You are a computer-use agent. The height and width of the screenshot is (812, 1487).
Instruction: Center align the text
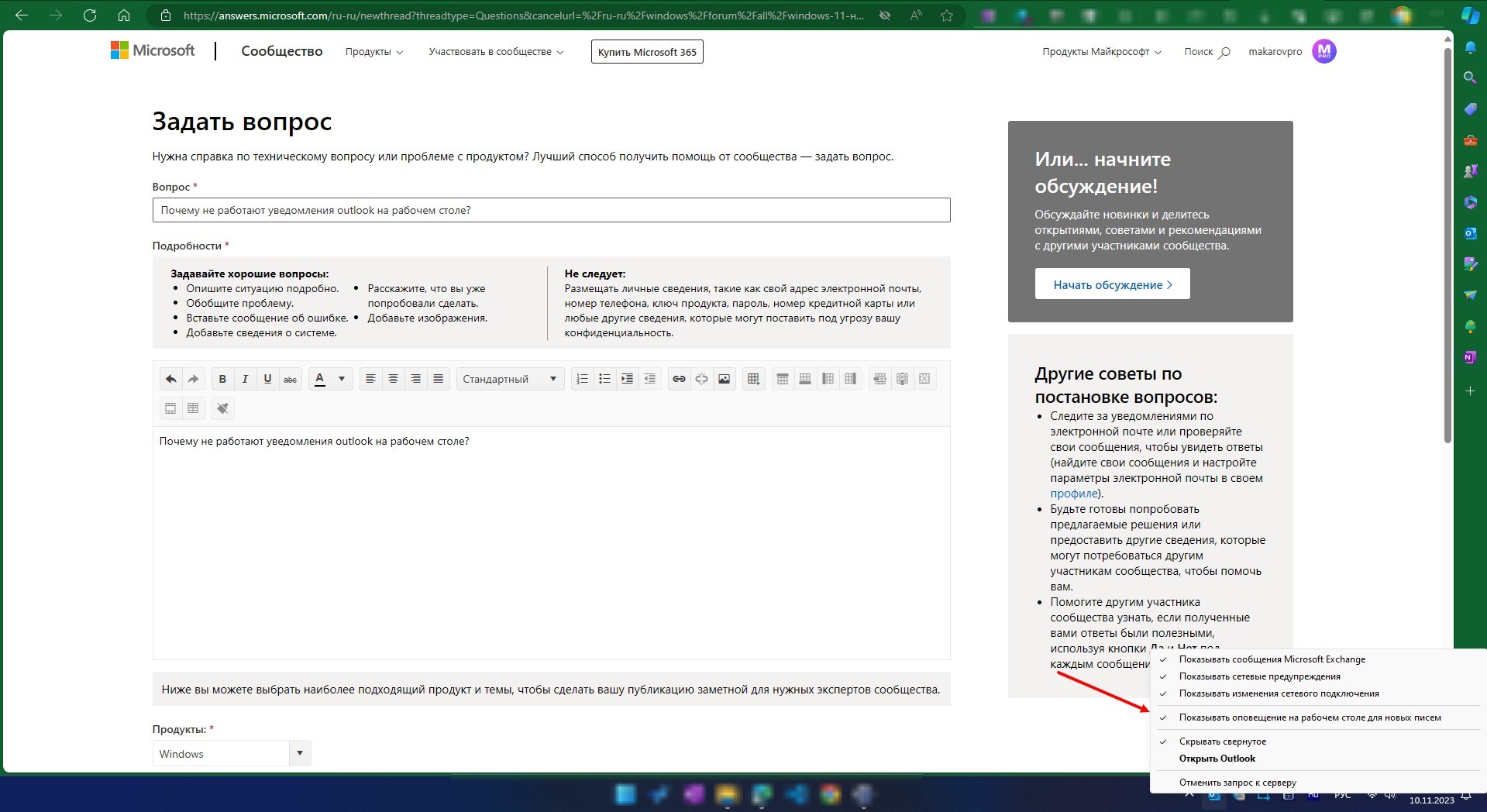pyautogui.click(x=393, y=379)
